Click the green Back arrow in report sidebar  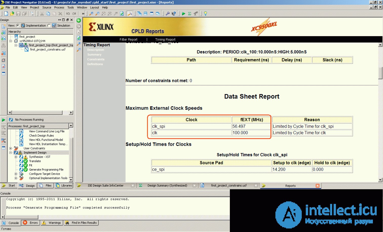click(x=79, y=20)
